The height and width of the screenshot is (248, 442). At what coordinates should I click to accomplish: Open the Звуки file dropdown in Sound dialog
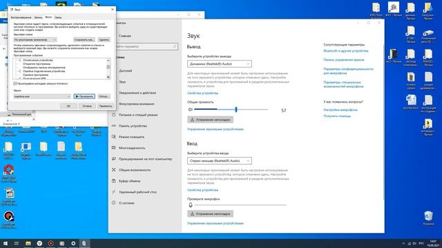click(42, 96)
